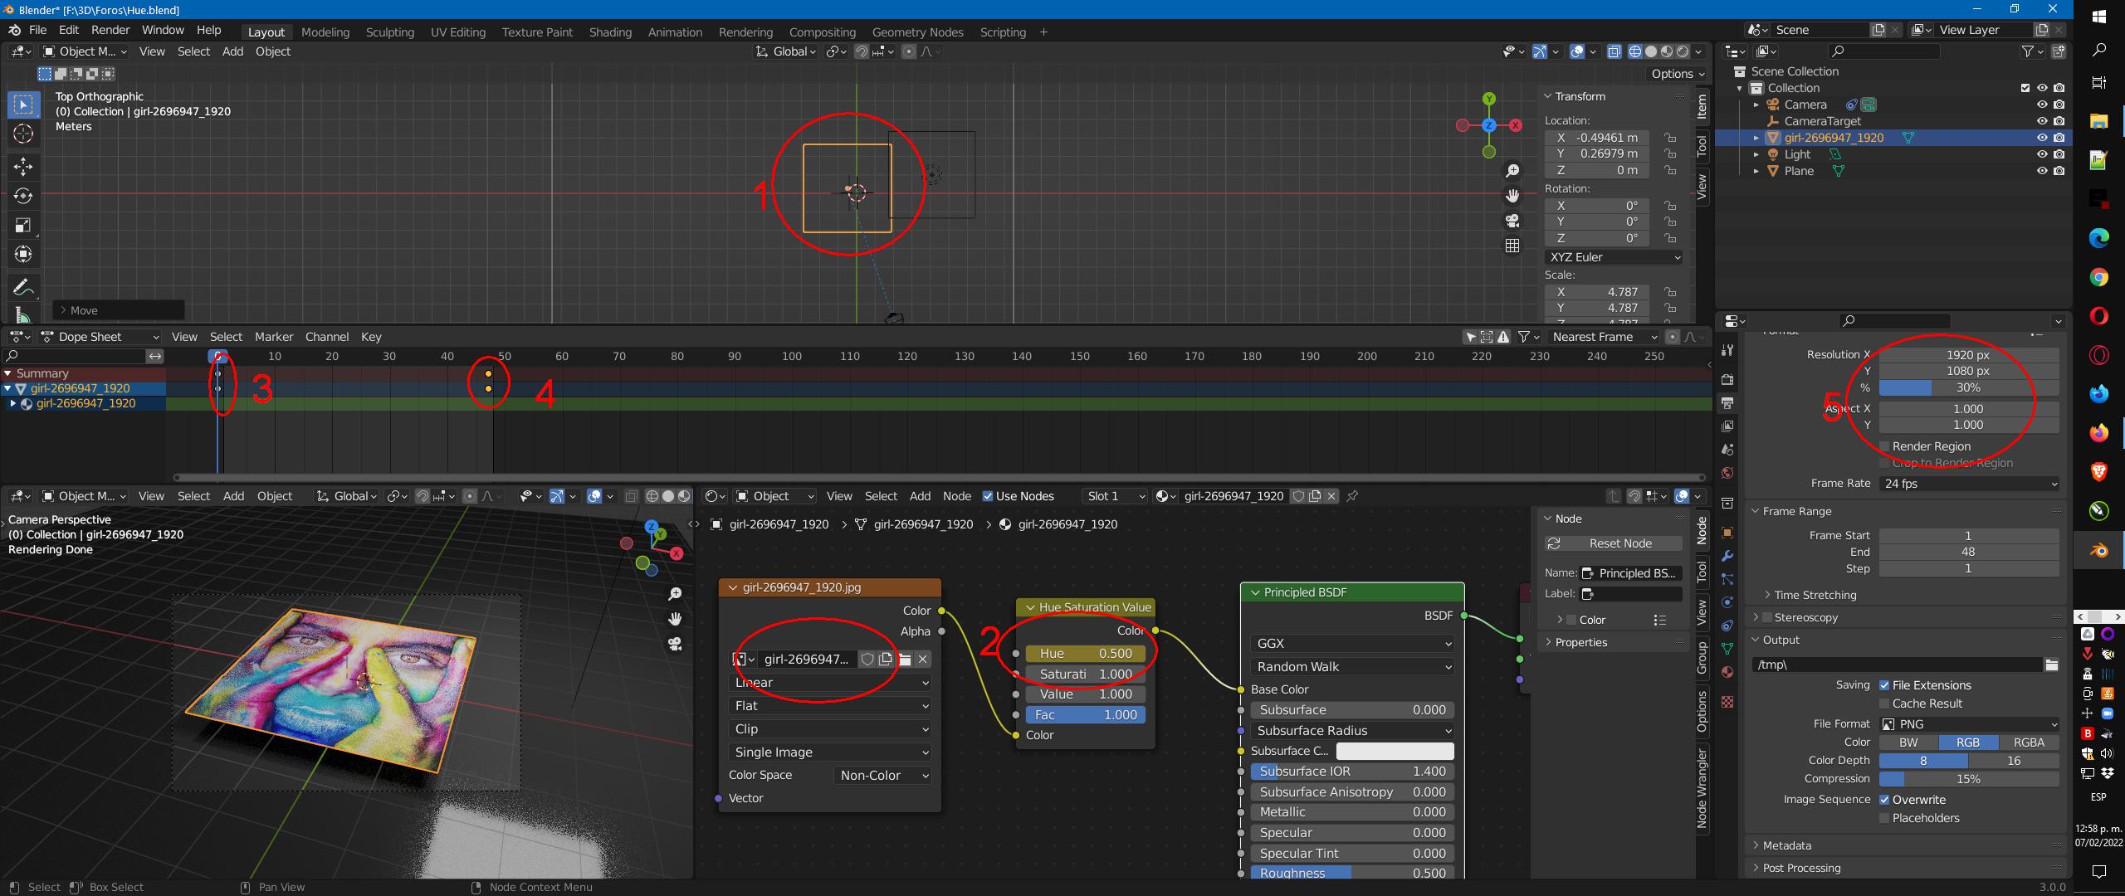
Task: Open the Node menu in node editor
Action: 956,496
